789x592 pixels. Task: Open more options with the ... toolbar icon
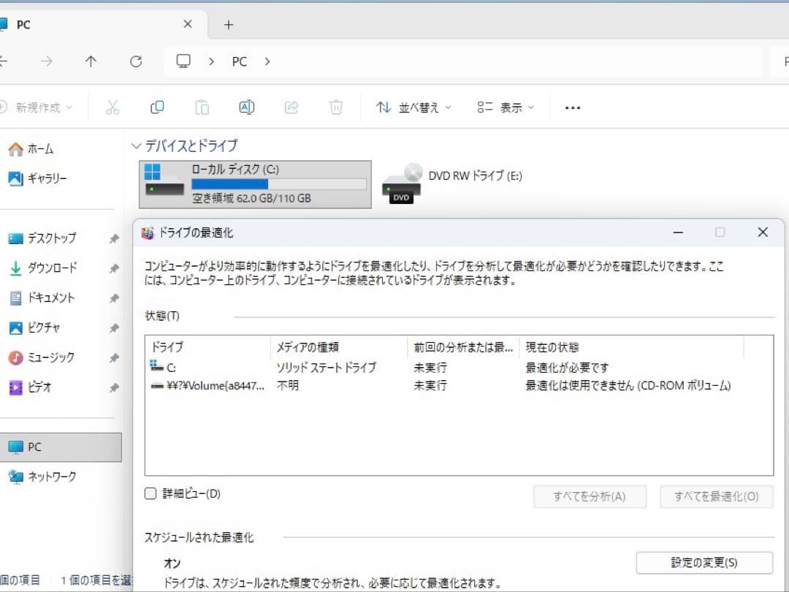tap(572, 107)
